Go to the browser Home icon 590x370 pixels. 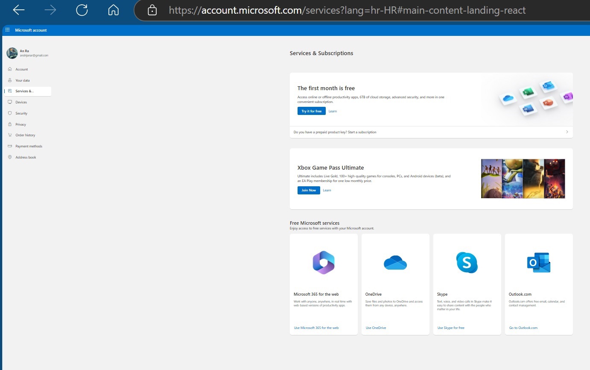coord(113,10)
